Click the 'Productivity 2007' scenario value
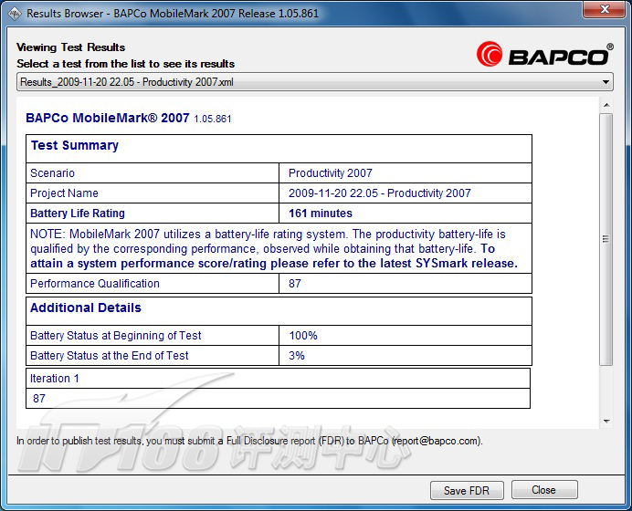This screenshot has height=511, width=632. point(330,173)
